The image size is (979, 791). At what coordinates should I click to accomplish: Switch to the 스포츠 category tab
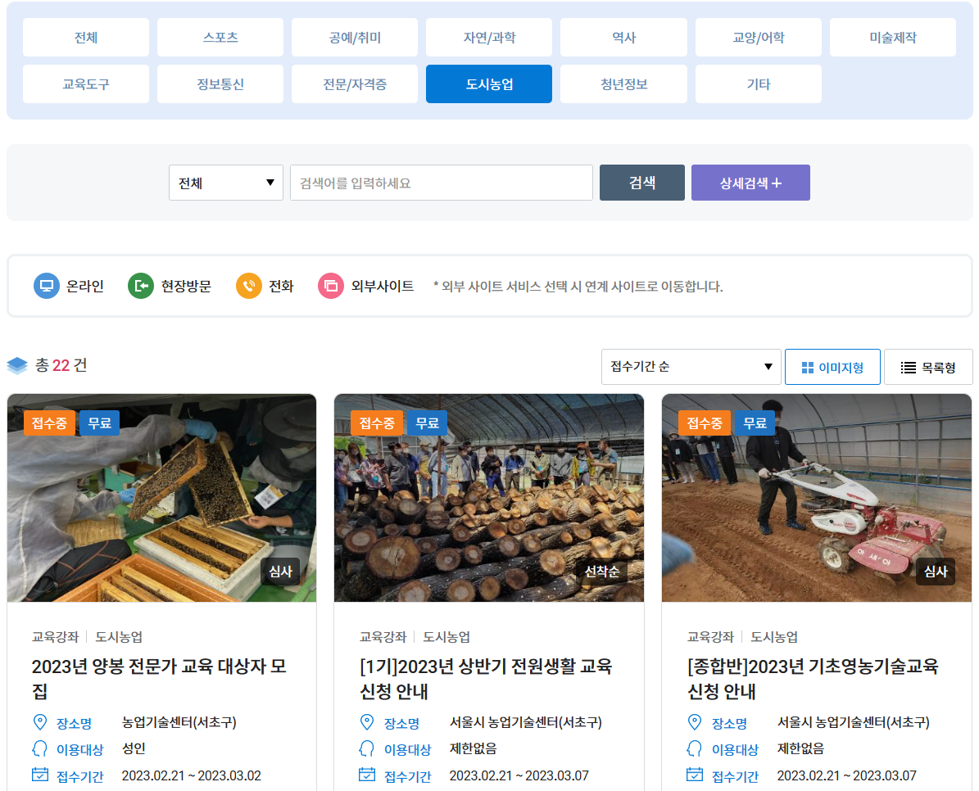[x=220, y=37]
